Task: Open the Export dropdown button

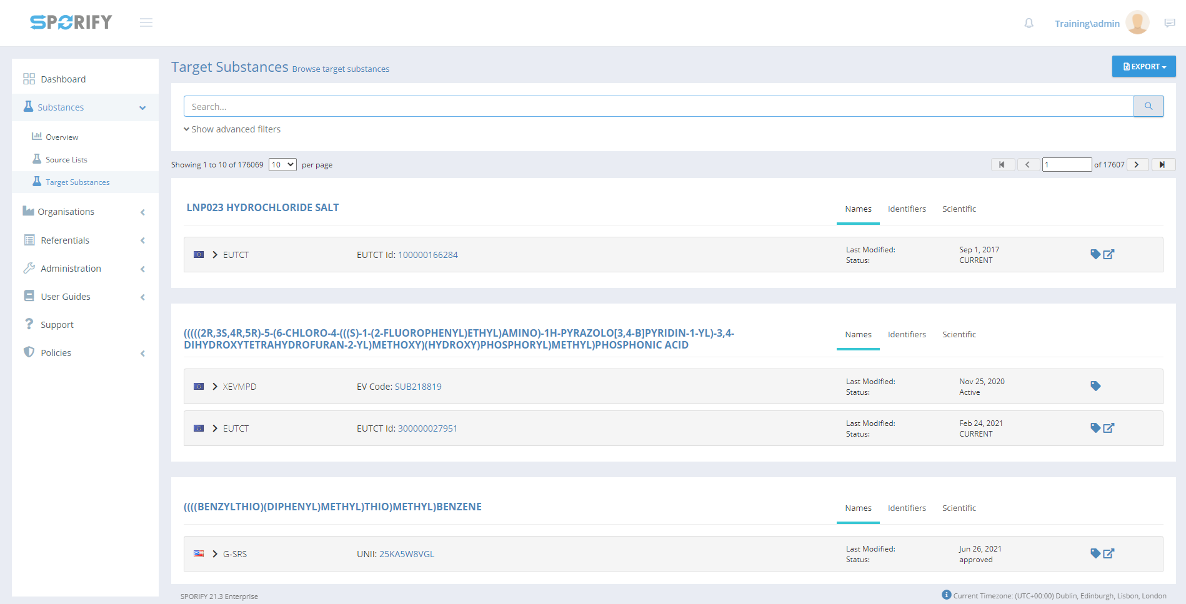Action: click(x=1144, y=67)
